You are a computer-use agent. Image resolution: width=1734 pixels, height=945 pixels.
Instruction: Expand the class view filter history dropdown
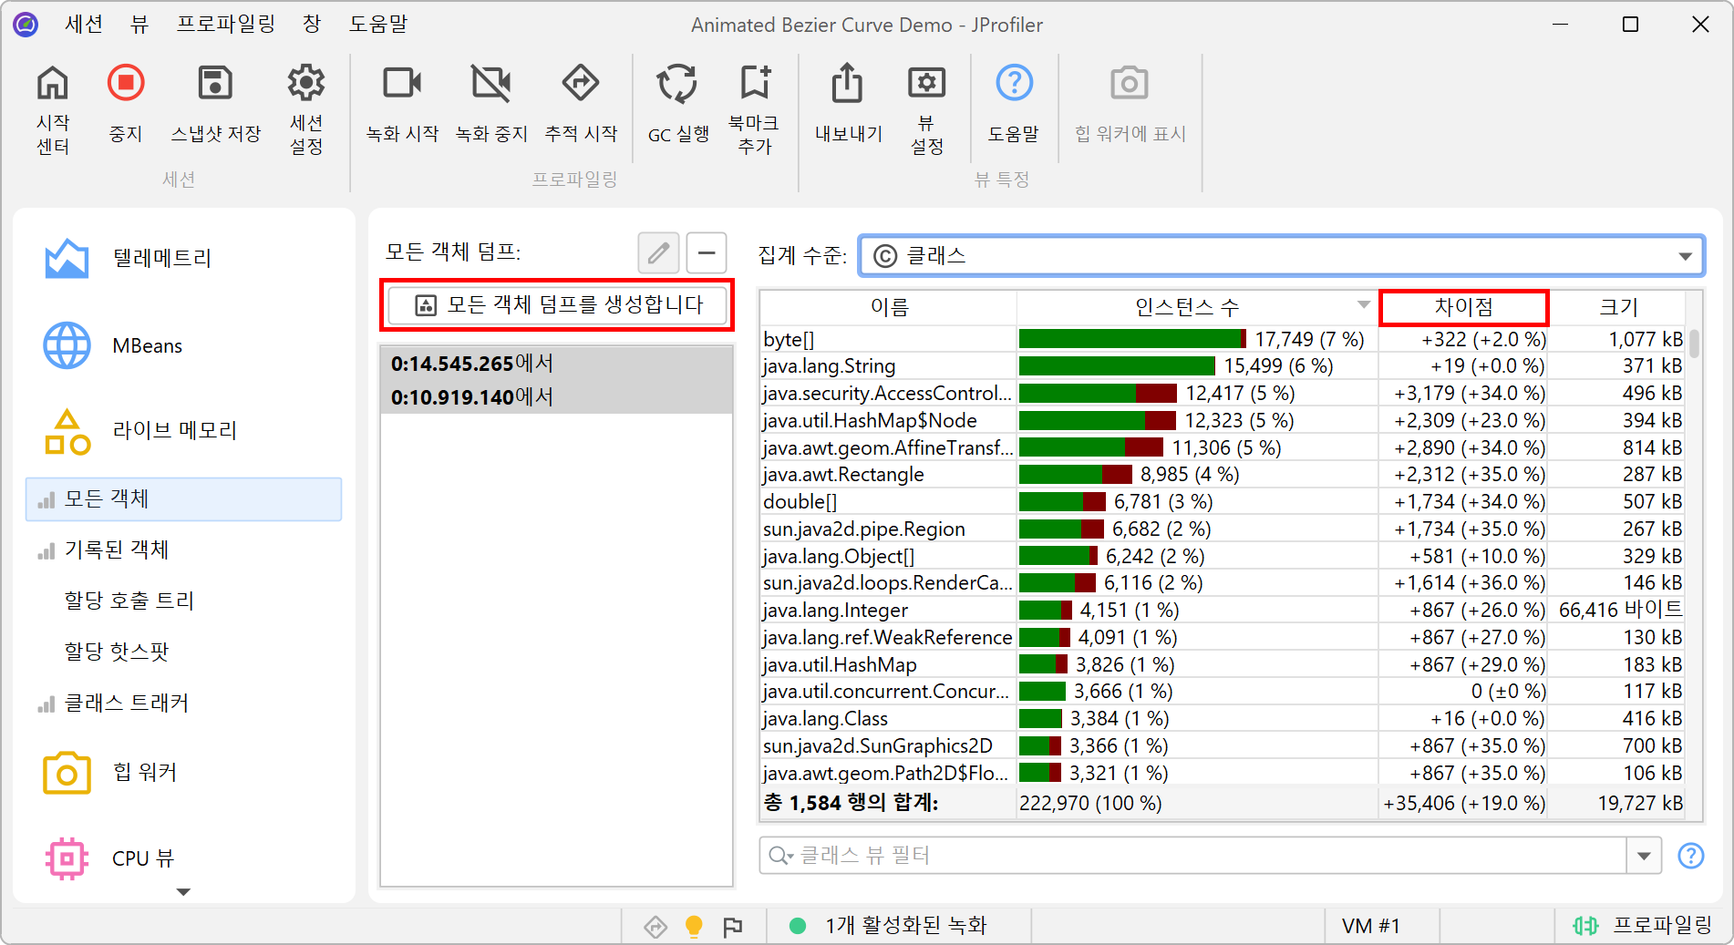point(1644,856)
